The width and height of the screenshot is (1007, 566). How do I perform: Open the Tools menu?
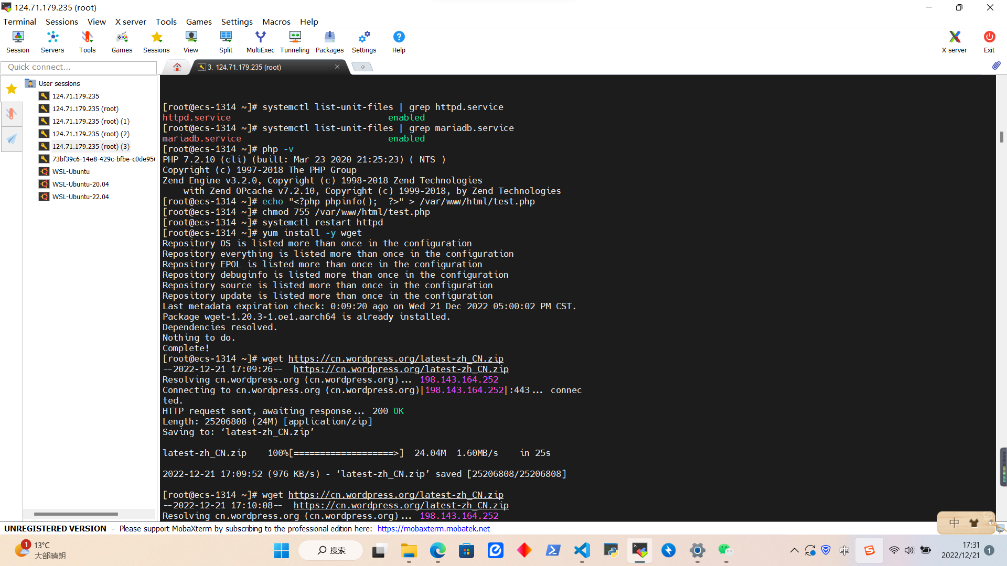coord(166,21)
